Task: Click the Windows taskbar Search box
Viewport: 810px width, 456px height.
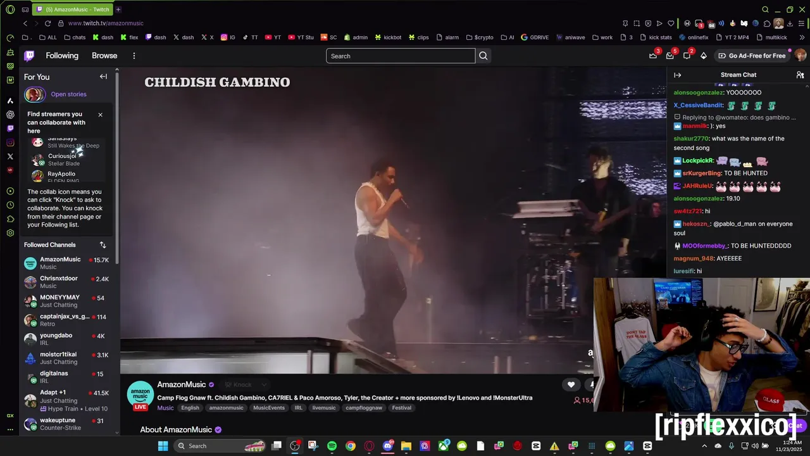Action: coord(220,446)
